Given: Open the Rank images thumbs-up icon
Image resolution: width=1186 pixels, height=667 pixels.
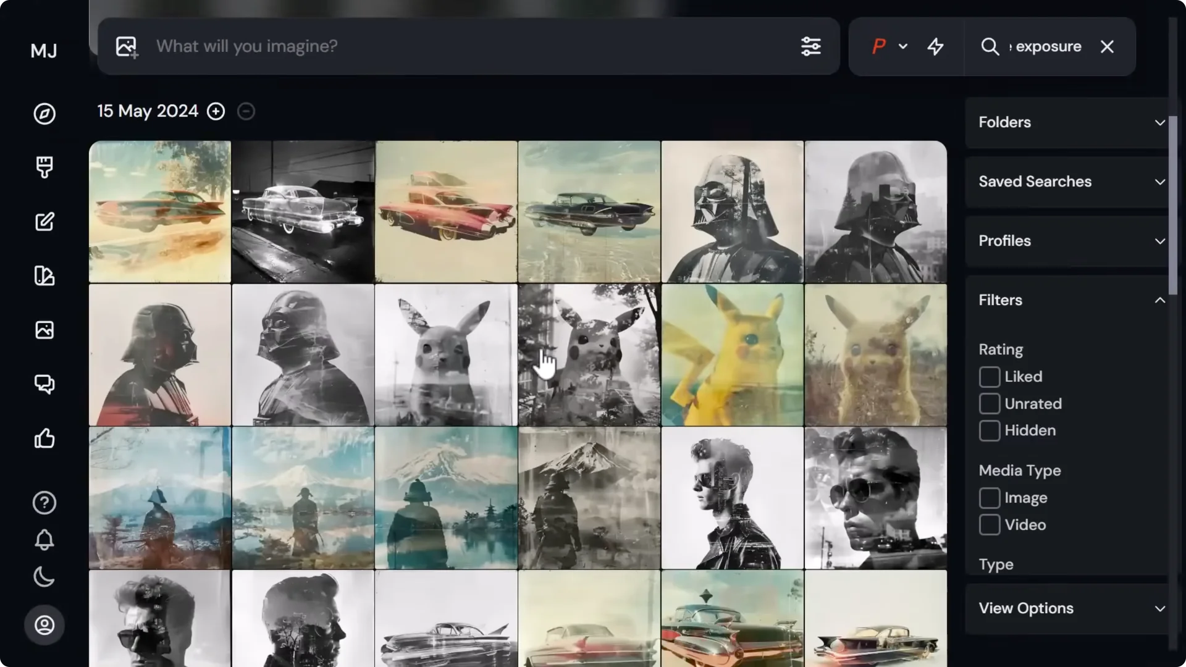Looking at the screenshot, I should tap(44, 438).
